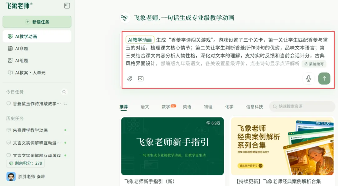Click the 新建任务 button
The image size is (338, 186).
(x=37, y=22)
